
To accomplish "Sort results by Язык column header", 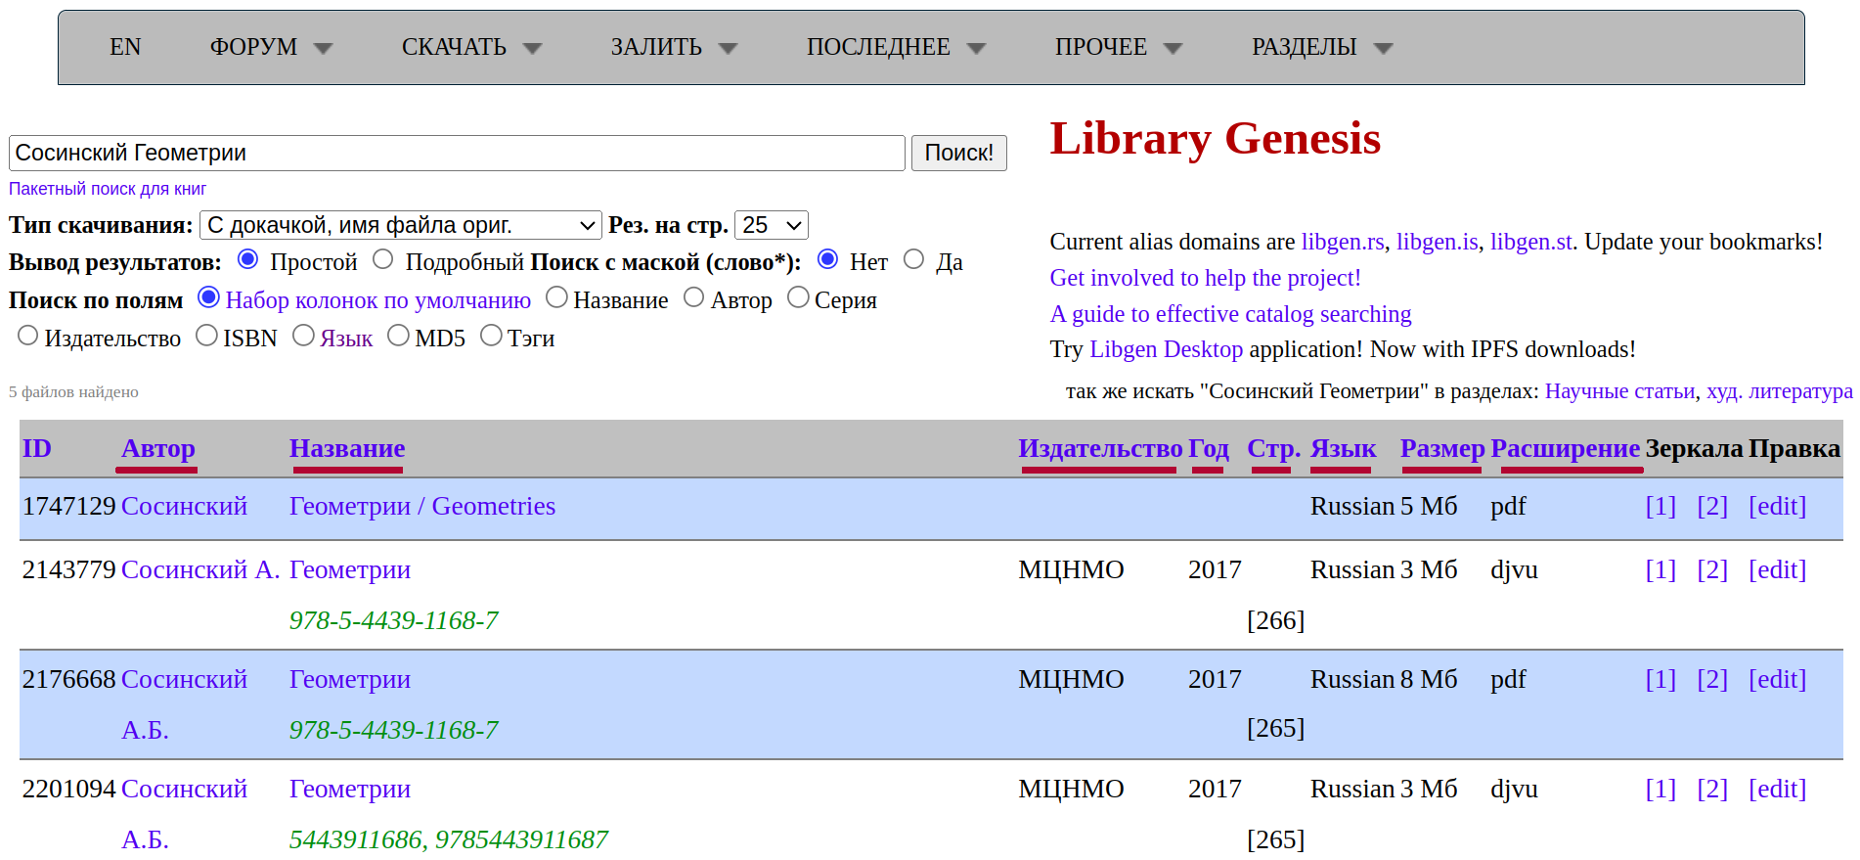I will [x=1343, y=448].
